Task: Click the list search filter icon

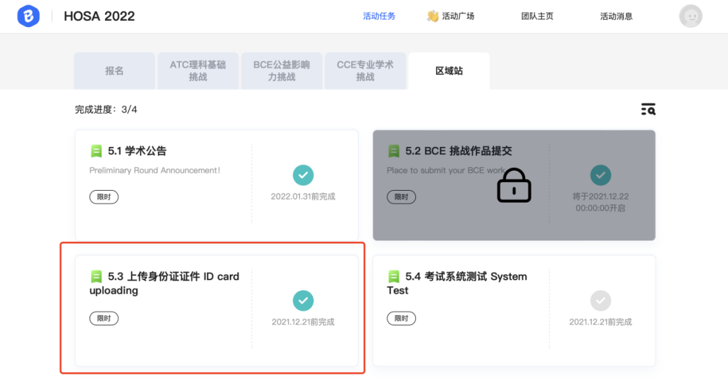Action: tap(648, 109)
